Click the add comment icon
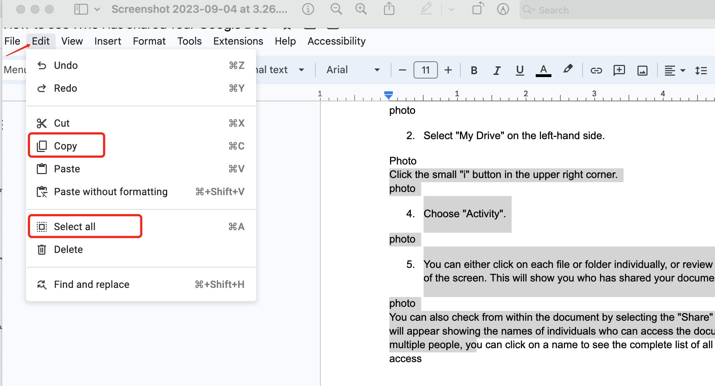Screen dimensions: 715x386 tap(619, 70)
